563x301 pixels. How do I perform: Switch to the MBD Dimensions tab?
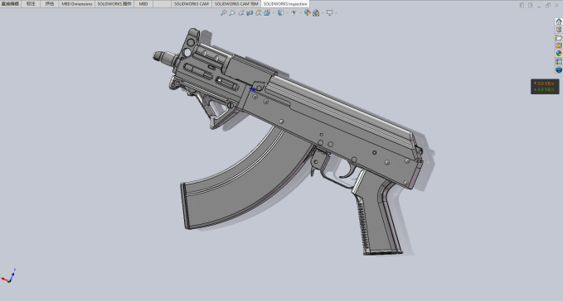[77, 4]
